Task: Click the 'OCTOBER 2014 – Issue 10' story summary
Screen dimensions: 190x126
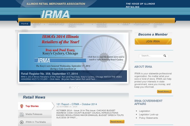Action: click(x=90, y=114)
